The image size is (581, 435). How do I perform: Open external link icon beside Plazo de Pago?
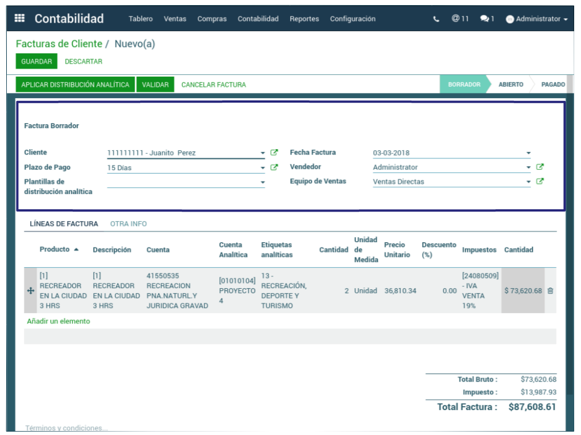[x=274, y=167]
